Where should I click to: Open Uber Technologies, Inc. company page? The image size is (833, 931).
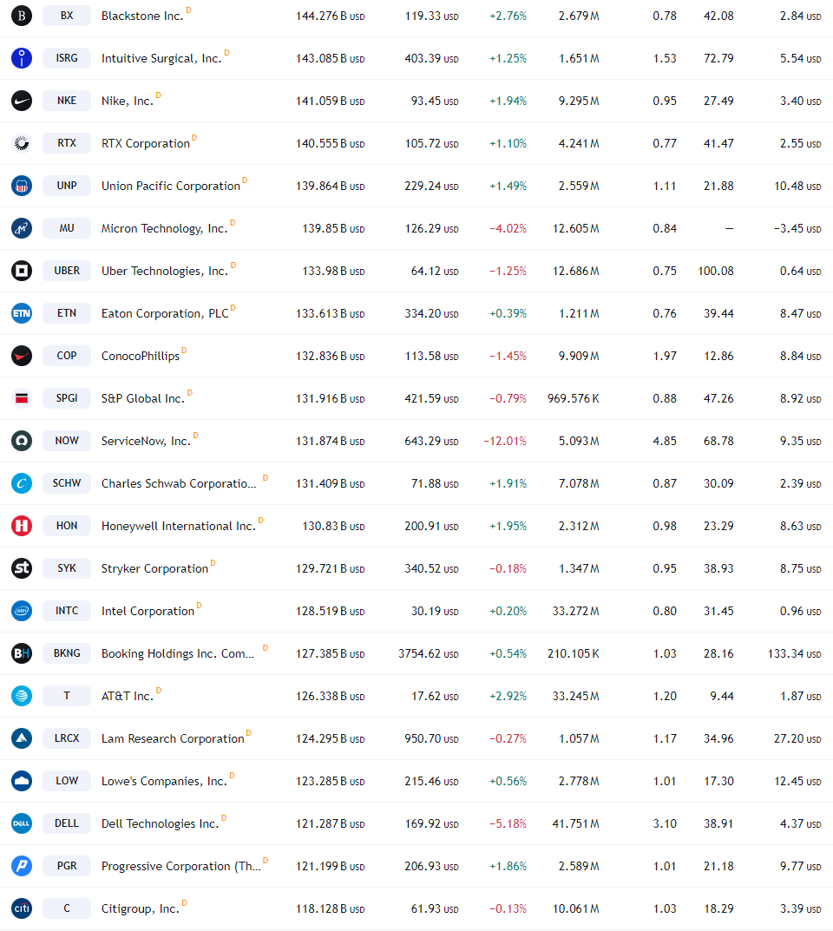click(165, 272)
